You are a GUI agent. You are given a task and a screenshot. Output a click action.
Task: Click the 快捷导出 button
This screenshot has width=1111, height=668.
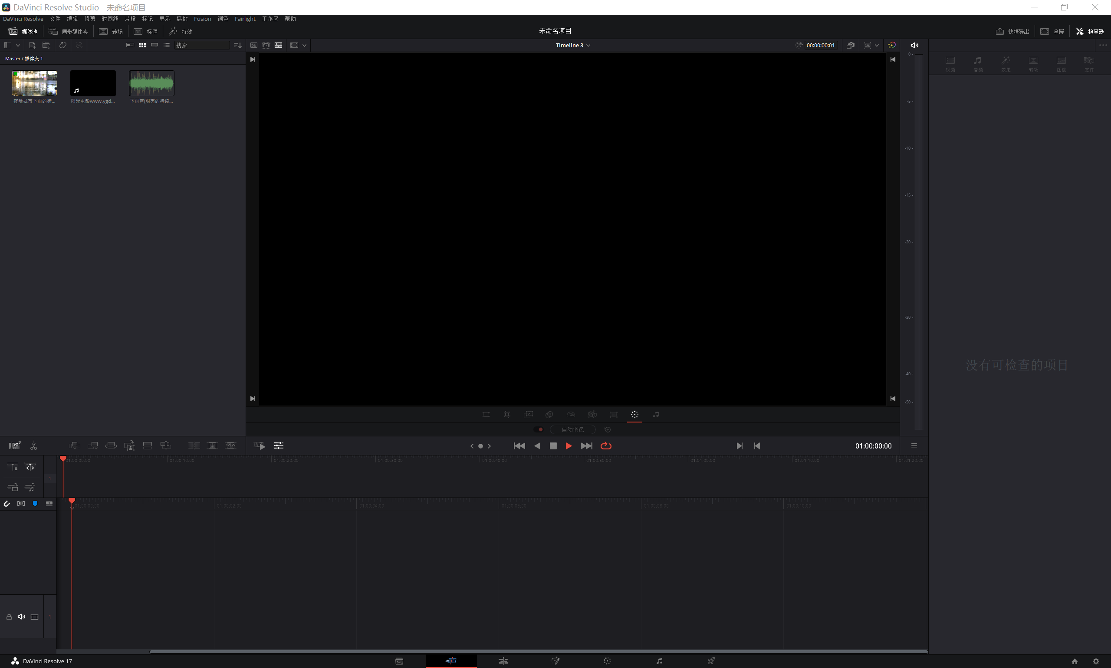pyautogui.click(x=1012, y=32)
